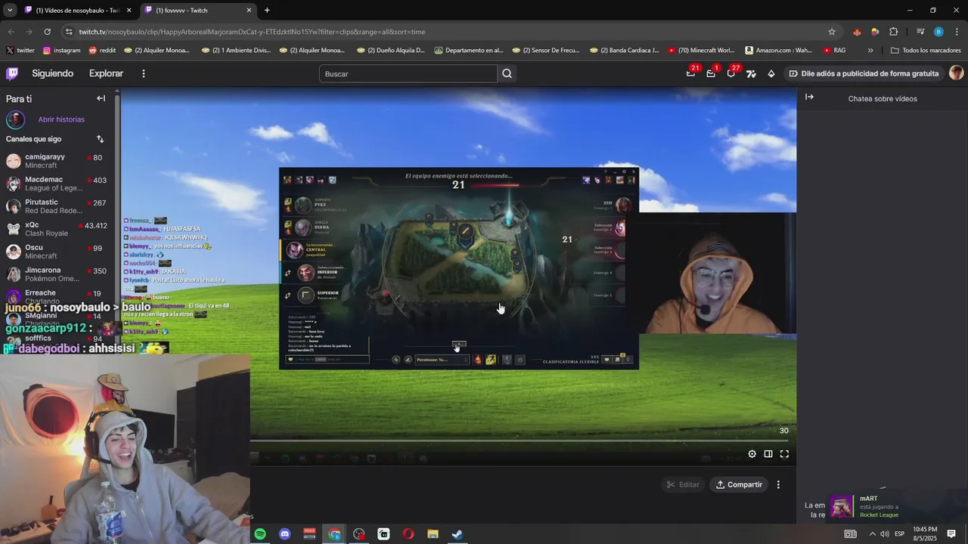Open Oscu channel in sidebar
This screenshot has height=544, width=968.
point(57,252)
